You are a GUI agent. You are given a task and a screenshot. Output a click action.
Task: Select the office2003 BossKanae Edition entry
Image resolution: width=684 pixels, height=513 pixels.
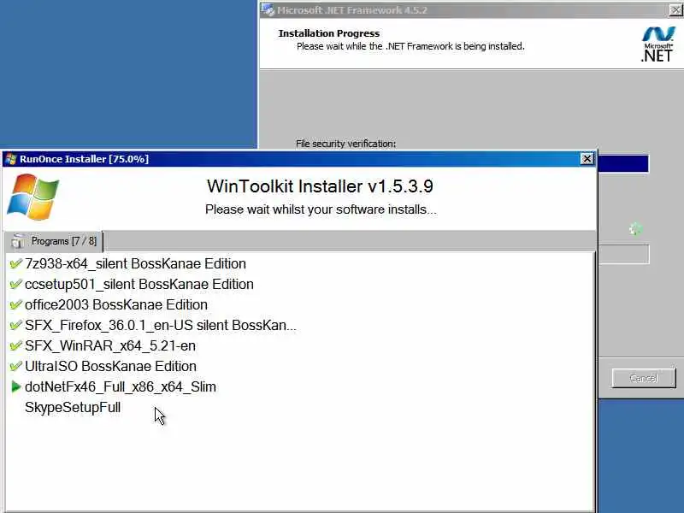116,304
